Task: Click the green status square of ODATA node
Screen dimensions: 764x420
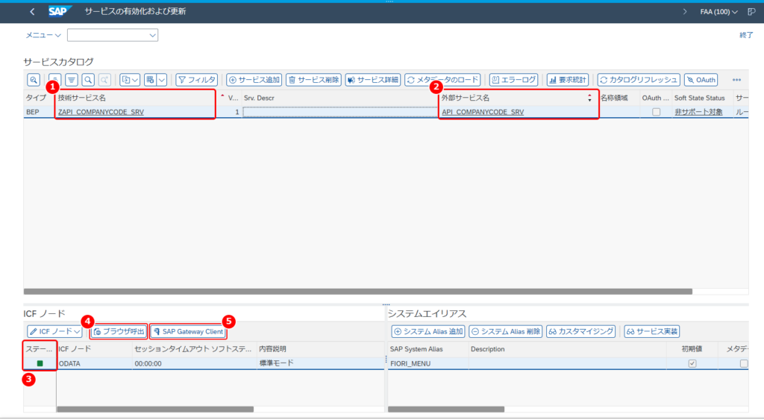Action: (40, 363)
